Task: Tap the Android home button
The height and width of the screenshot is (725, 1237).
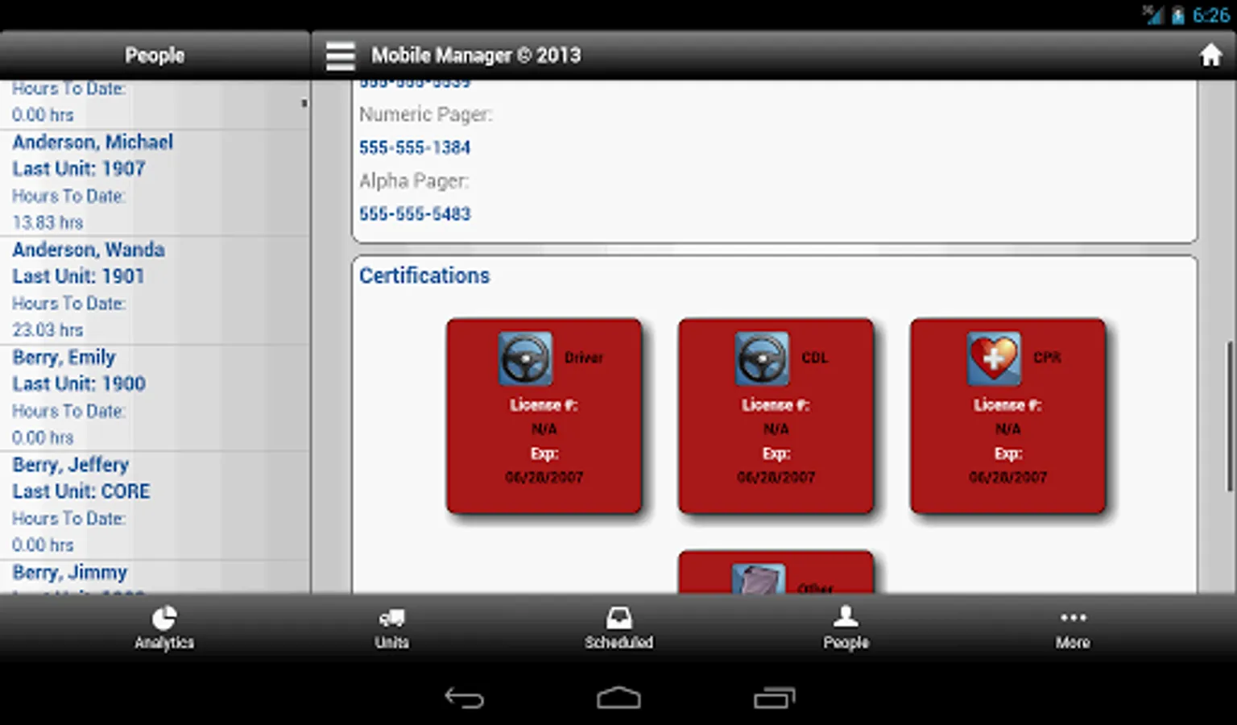Action: click(618, 698)
